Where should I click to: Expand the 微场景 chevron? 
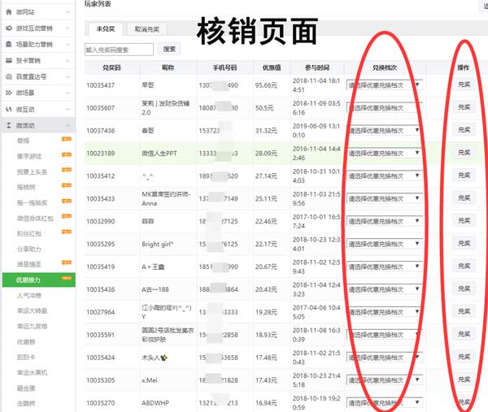68,93
